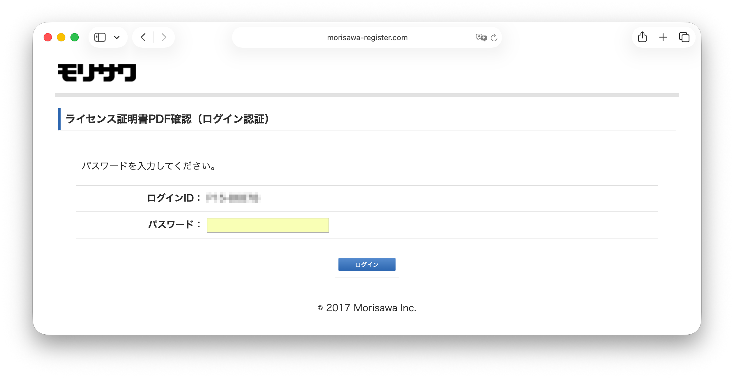Click the Share icon in the toolbar
This screenshot has height=378, width=734.
[643, 37]
